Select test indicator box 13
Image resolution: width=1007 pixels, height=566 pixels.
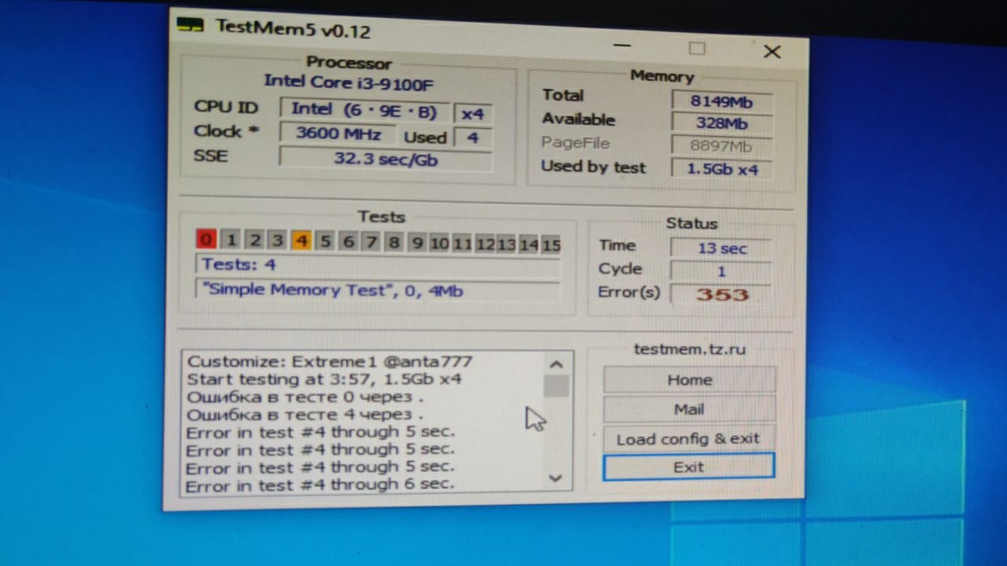point(507,244)
